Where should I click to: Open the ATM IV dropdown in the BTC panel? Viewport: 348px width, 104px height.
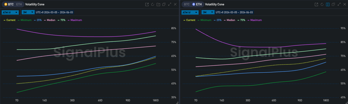[x=10, y=12]
